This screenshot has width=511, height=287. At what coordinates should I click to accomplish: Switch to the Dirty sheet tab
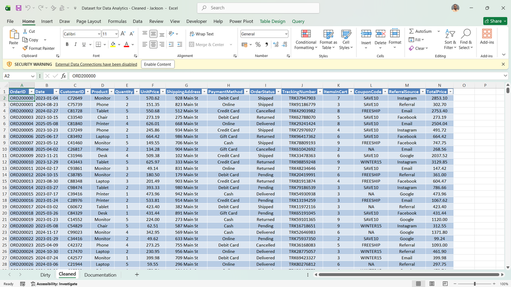tap(45, 275)
